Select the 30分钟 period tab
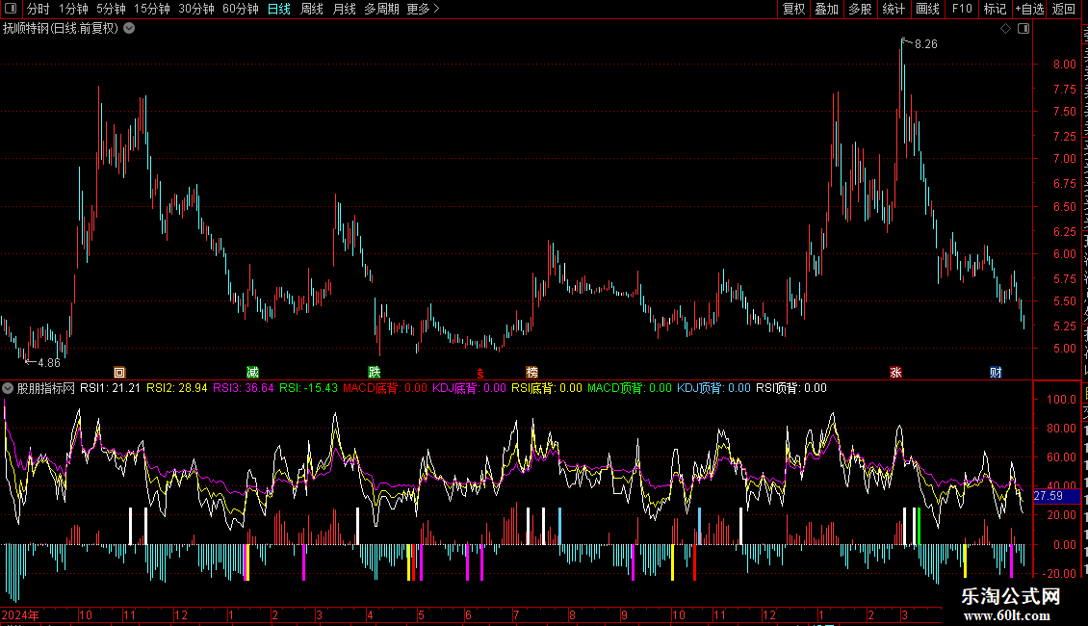This screenshot has width=1088, height=626. coord(196,9)
